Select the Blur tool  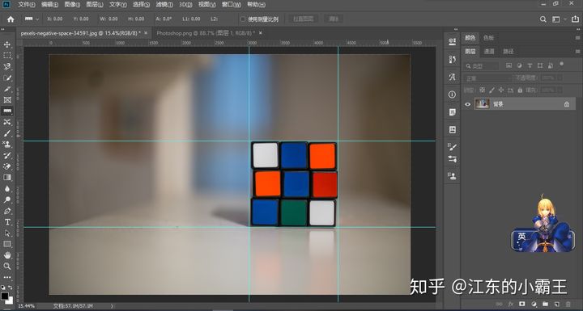[x=7, y=189]
